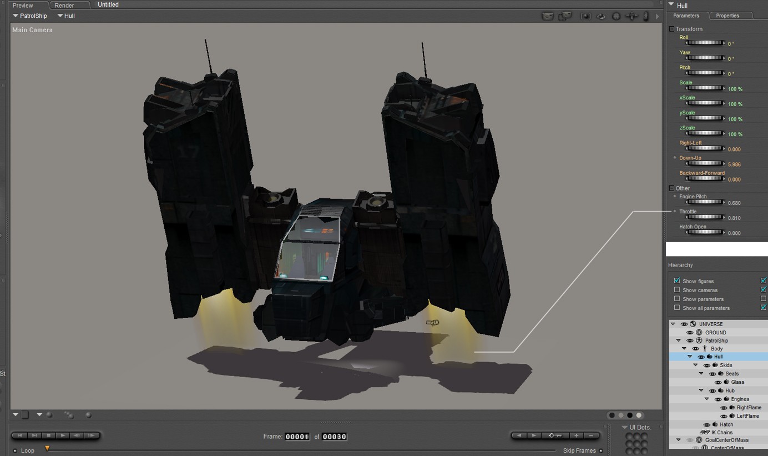The width and height of the screenshot is (768, 456).
Task: Open the Properties tab
Action: 727,16
